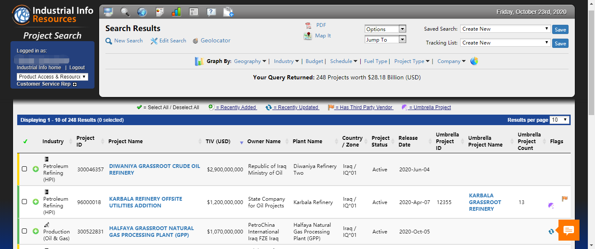This screenshot has width=595, height=249.
Task: Click green plus for Diwaniya refinery row
Action: click(36, 169)
